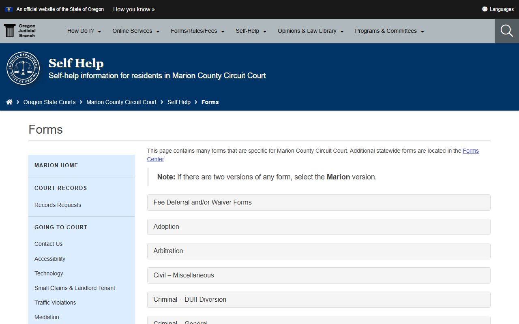Image resolution: width=519 pixels, height=324 pixels.
Task: Expand the Arbitration forms section
Action: (x=319, y=251)
